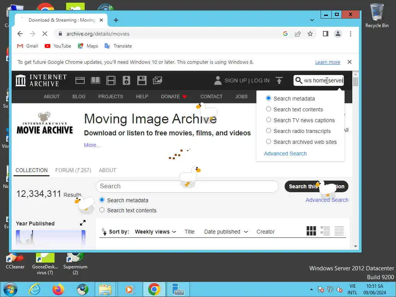The image size is (396, 297).
Task: Open a new tab with plus button
Action: point(116,20)
